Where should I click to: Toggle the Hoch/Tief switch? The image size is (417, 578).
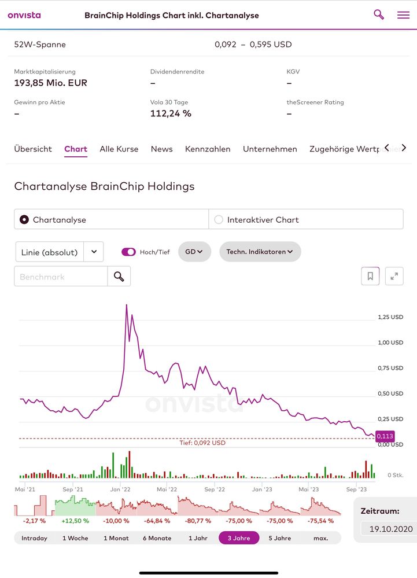[x=128, y=252]
